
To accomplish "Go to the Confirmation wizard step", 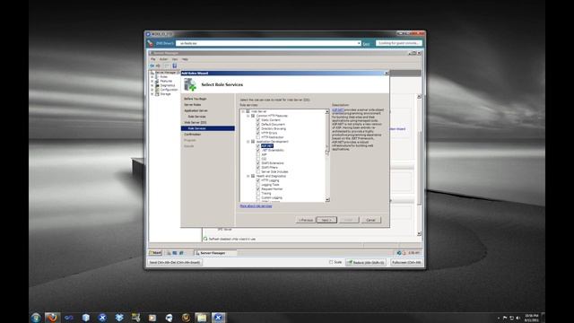I will tap(193, 135).
